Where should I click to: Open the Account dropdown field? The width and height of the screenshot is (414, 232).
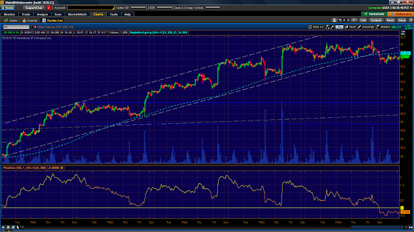91,8
